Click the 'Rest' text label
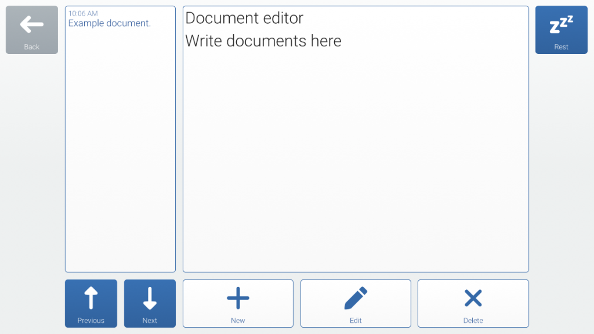This screenshot has height=334, width=594. pos(561,47)
